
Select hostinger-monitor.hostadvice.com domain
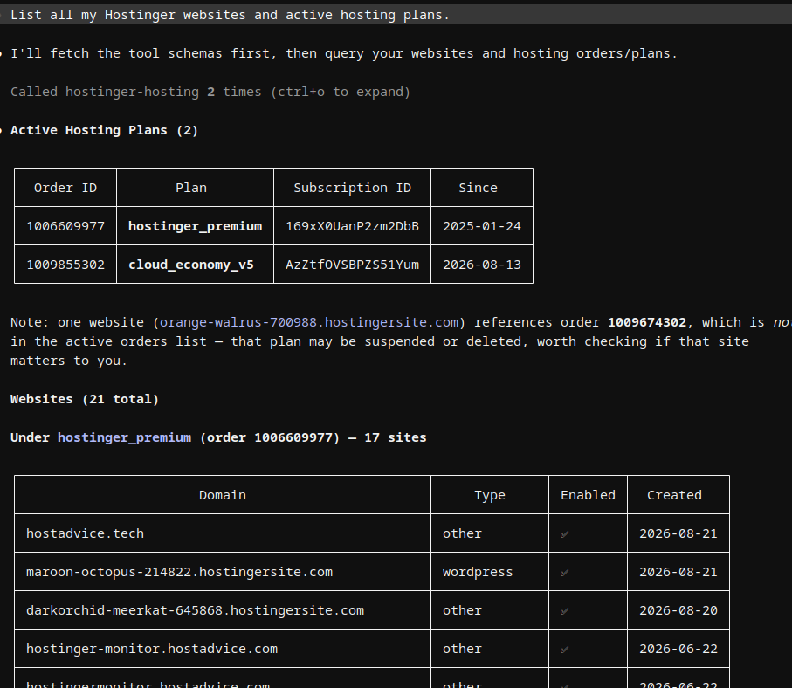point(152,649)
